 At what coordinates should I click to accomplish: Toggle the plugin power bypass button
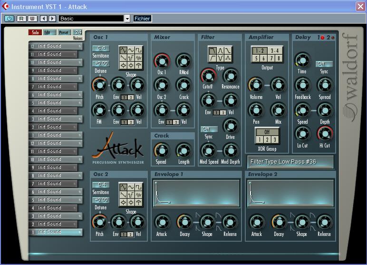tap(9, 19)
